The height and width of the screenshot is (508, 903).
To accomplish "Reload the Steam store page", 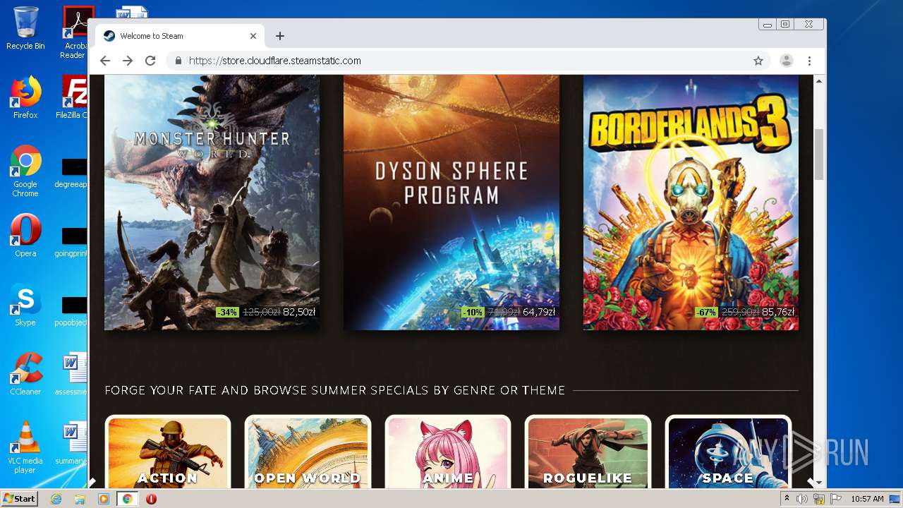I will pos(150,61).
